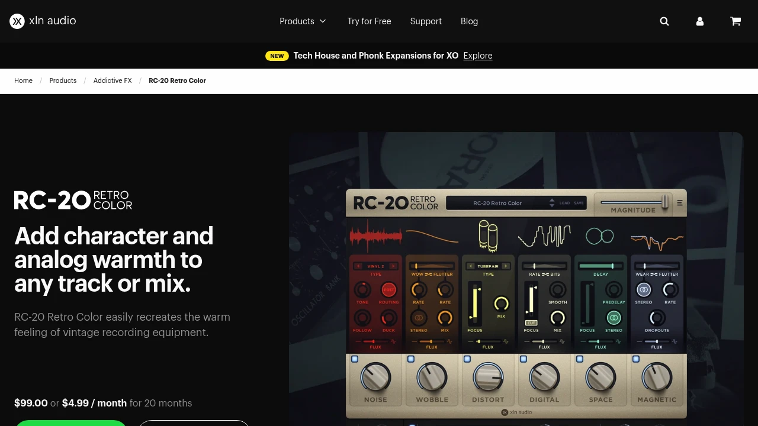Click the green space circles graphic

[x=599, y=236]
